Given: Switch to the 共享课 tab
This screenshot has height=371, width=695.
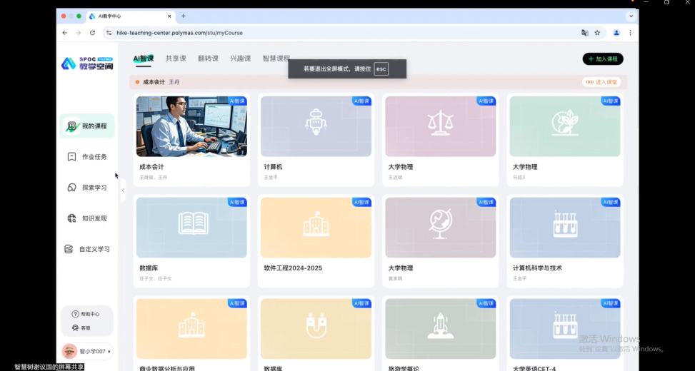Looking at the screenshot, I should click(x=176, y=59).
